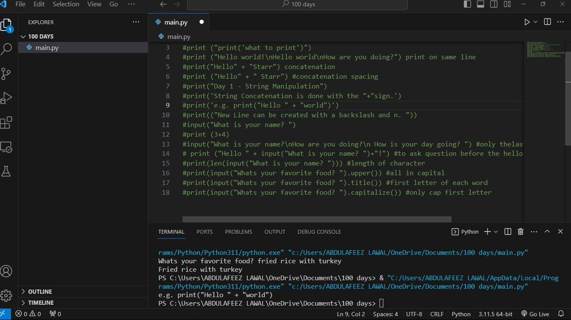Open Customize Layout options
571x320 pixels.
pos(507,4)
